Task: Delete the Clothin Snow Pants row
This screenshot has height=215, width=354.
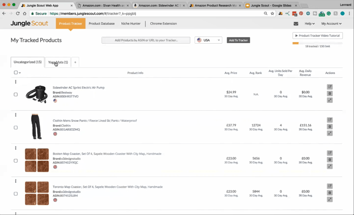Action: [x=329, y=126]
